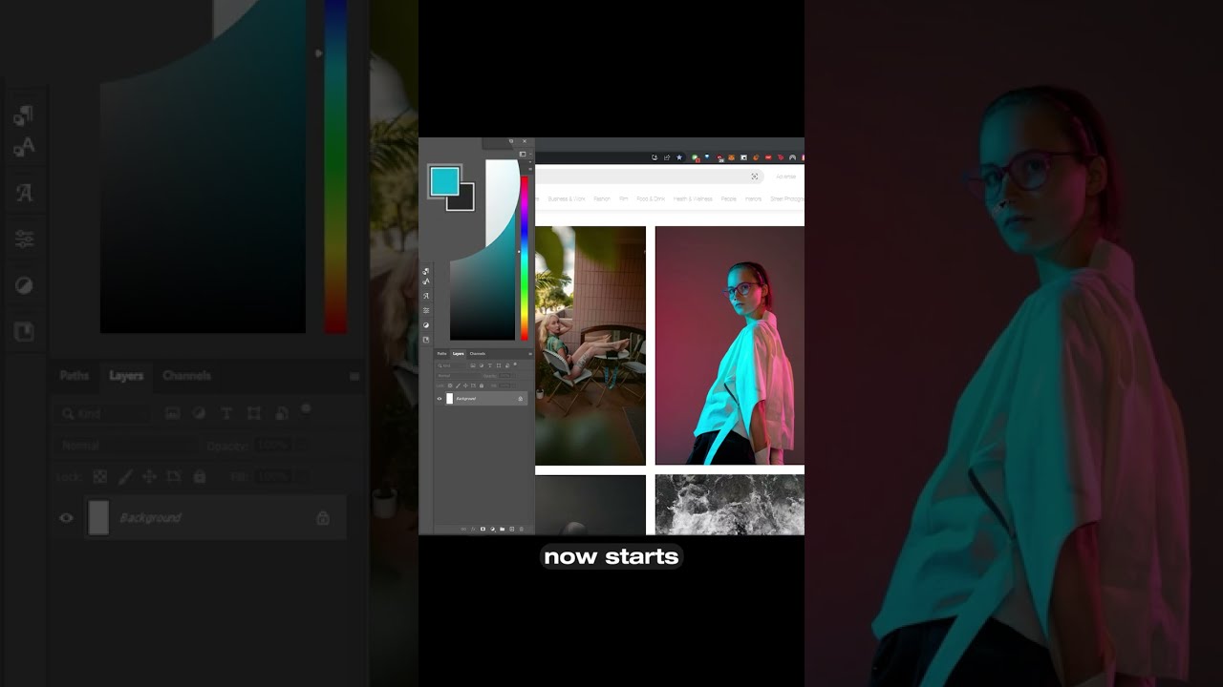
Task: Toggle lock position
Action: [465, 385]
